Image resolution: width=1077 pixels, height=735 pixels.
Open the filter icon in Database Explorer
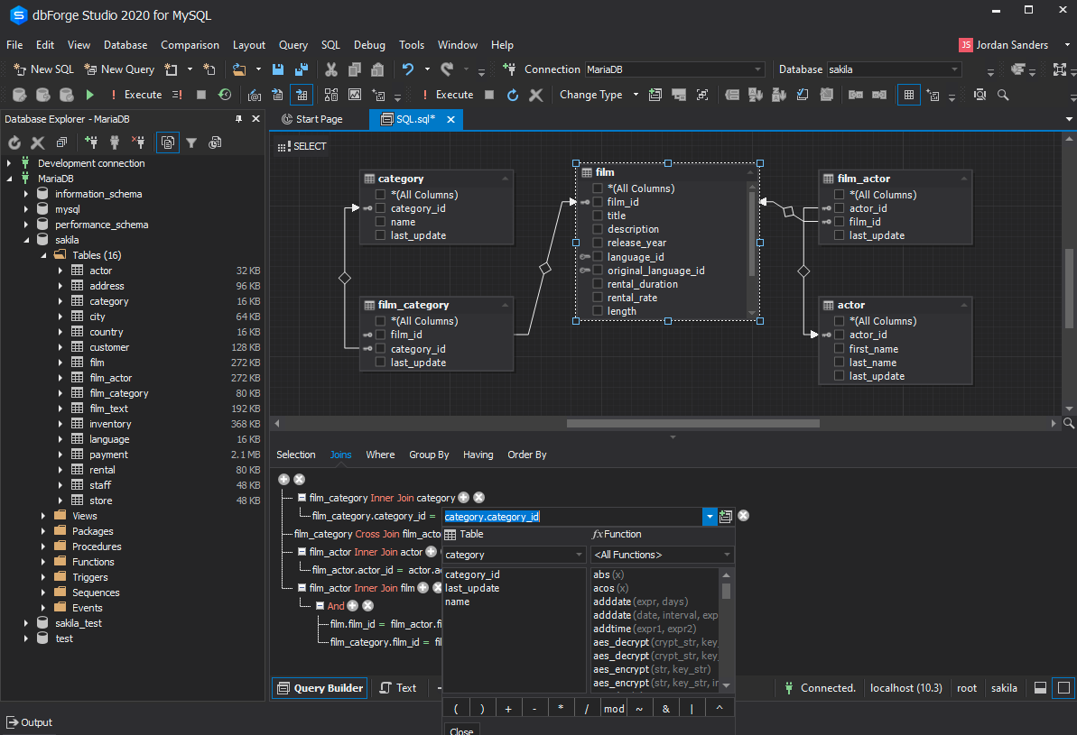coord(192,142)
